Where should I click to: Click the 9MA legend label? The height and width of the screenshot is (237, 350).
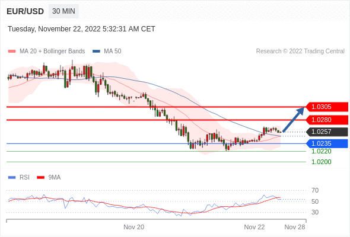tap(55, 178)
